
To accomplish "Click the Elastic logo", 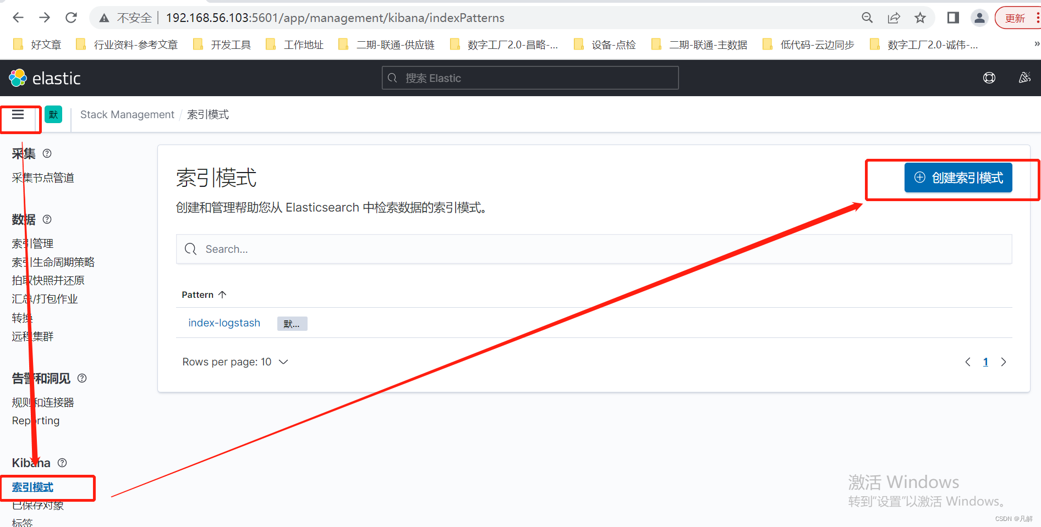I will point(45,78).
